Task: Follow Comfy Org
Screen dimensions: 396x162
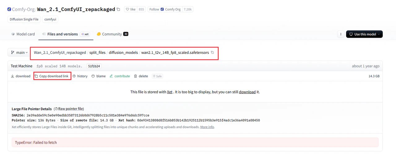Action: (165, 9)
